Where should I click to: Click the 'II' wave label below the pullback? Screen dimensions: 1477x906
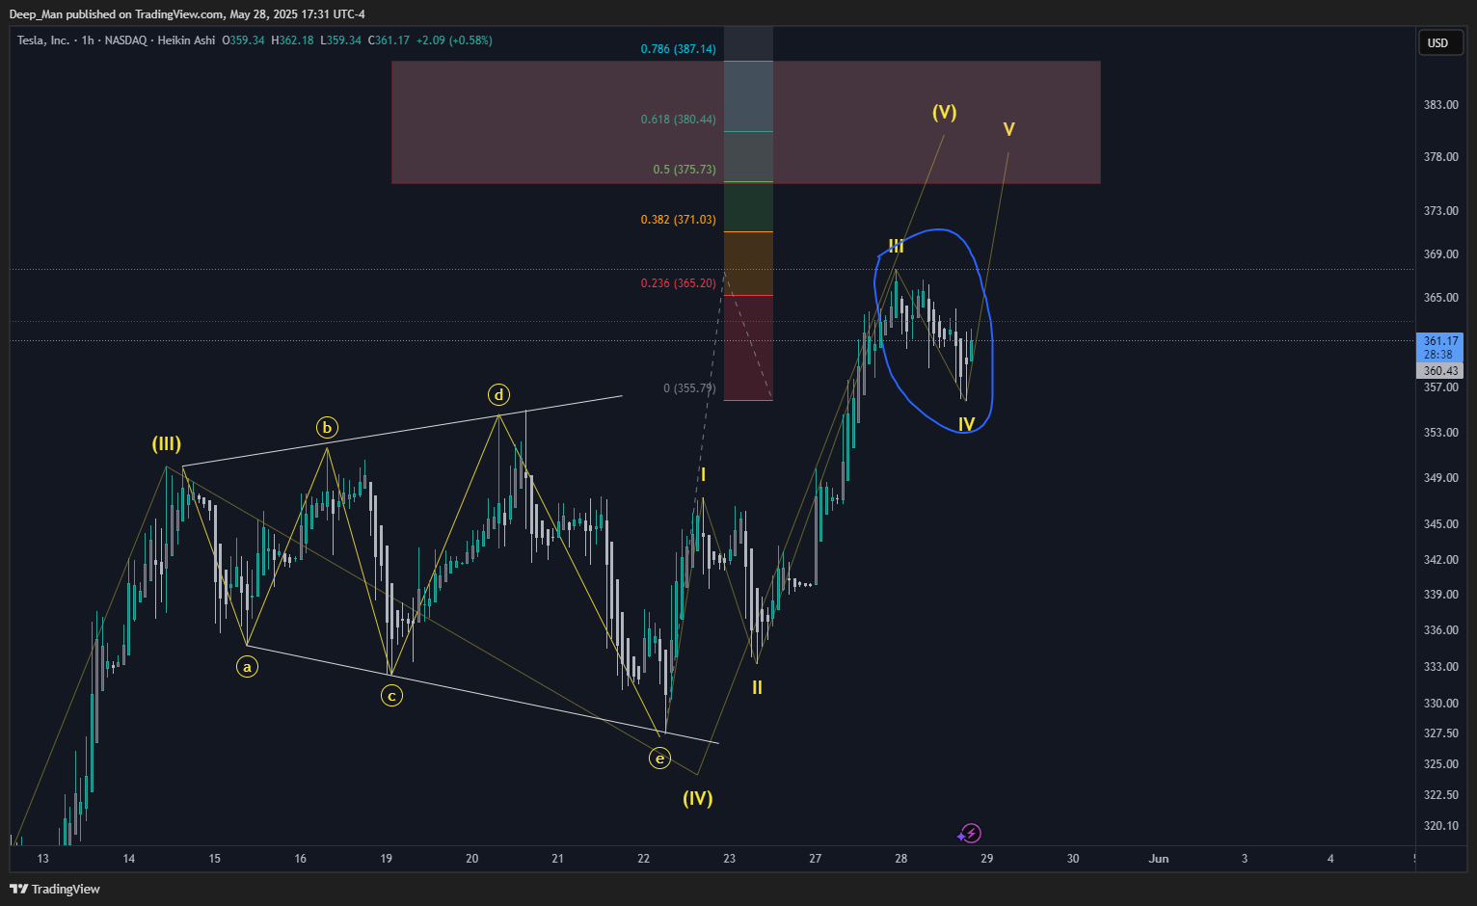(758, 687)
